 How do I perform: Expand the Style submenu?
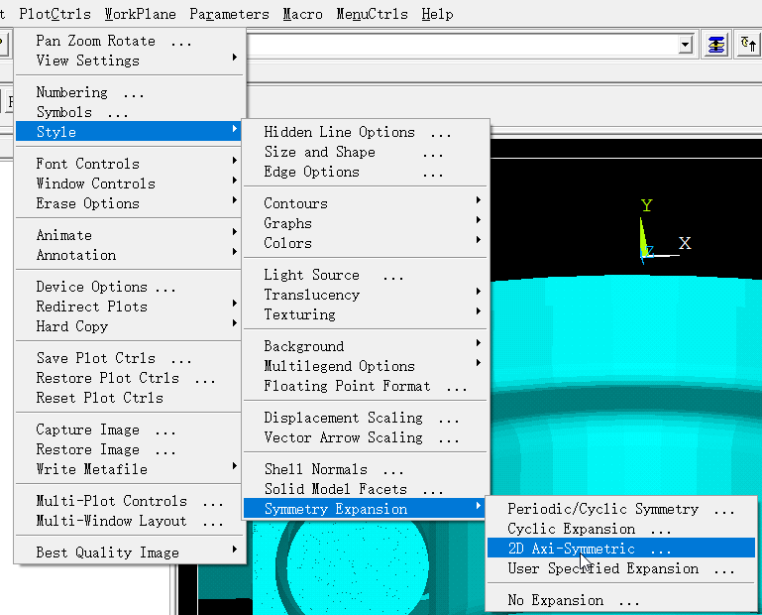point(129,131)
